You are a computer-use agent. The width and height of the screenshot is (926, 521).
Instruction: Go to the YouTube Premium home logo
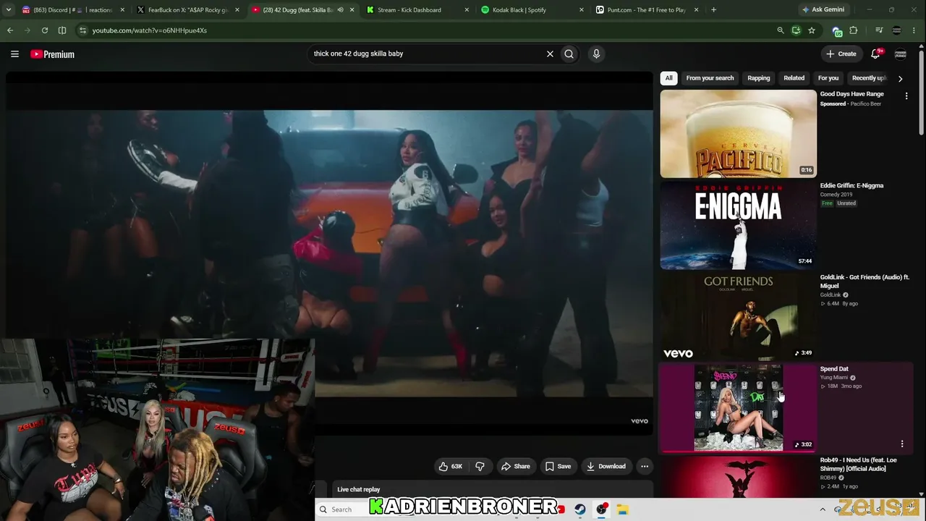(x=52, y=54)
